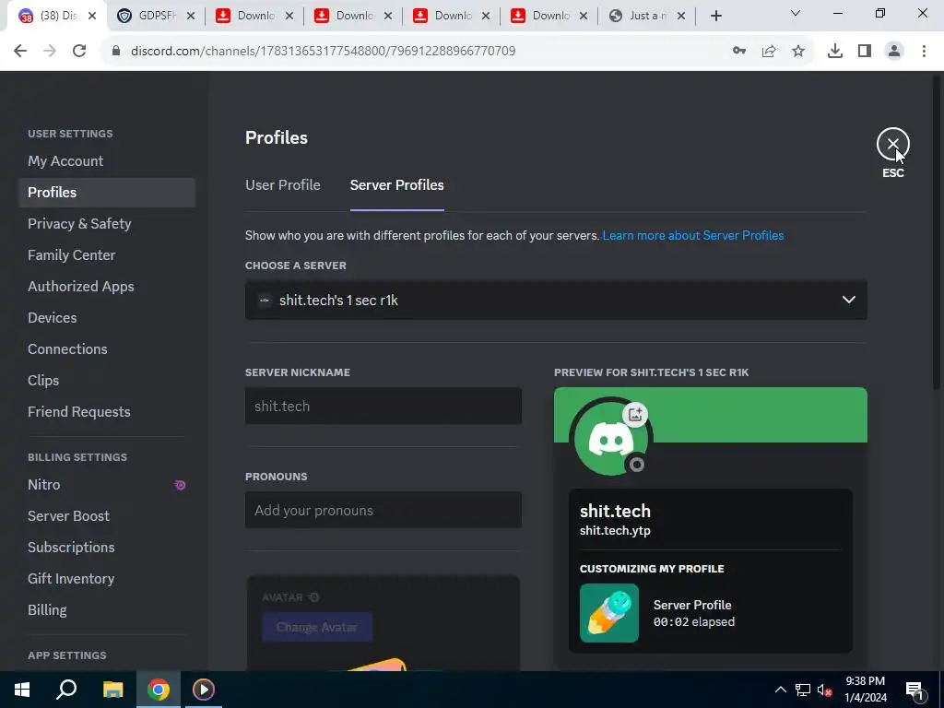Click the avatar image upload icon in preview
The image size is (944, 708).
coord(635,414)
